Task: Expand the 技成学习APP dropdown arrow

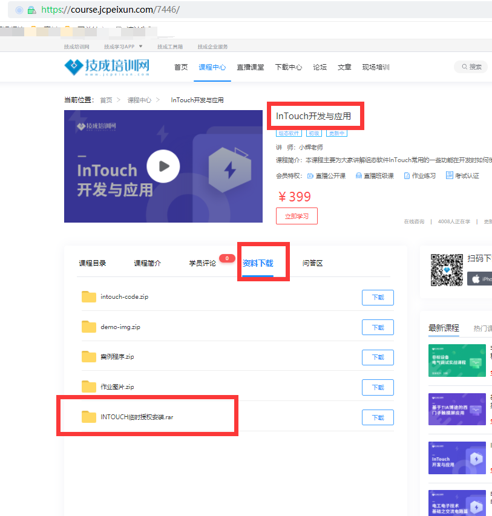Action: (140, 47)
